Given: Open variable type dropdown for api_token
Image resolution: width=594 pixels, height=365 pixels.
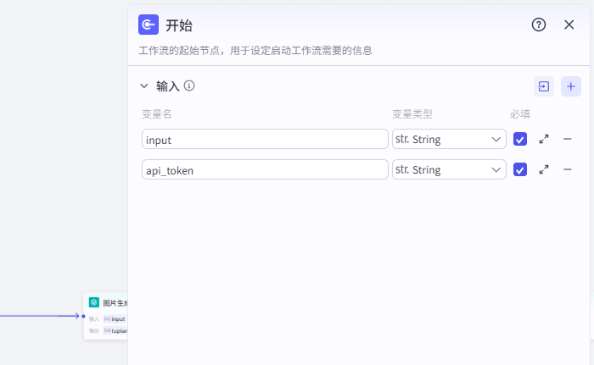Looking at the screenshot, I should pyautogui.click(x=449, y=169).
